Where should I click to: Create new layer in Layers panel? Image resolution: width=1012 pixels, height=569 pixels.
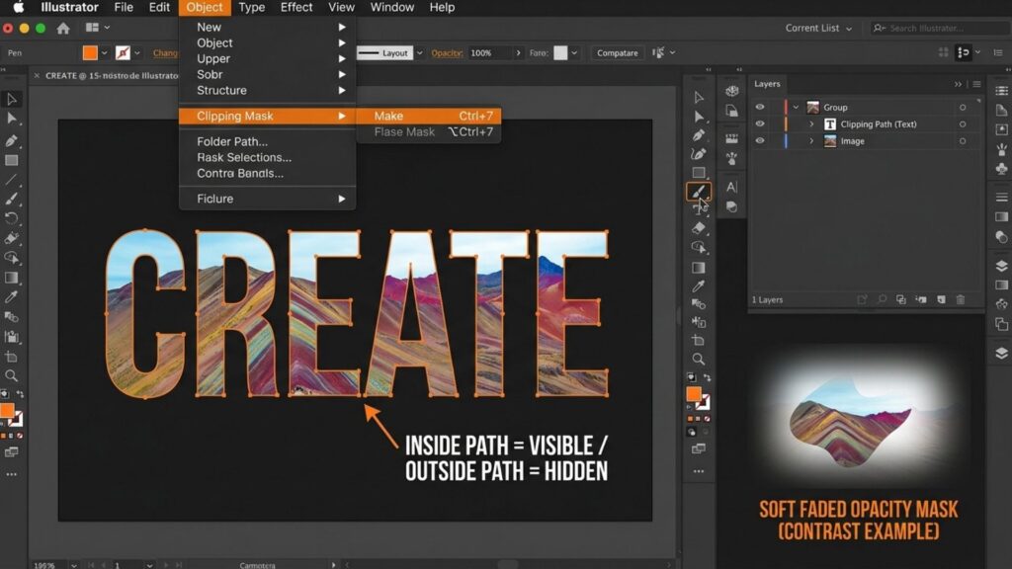[x=941, y=299]
